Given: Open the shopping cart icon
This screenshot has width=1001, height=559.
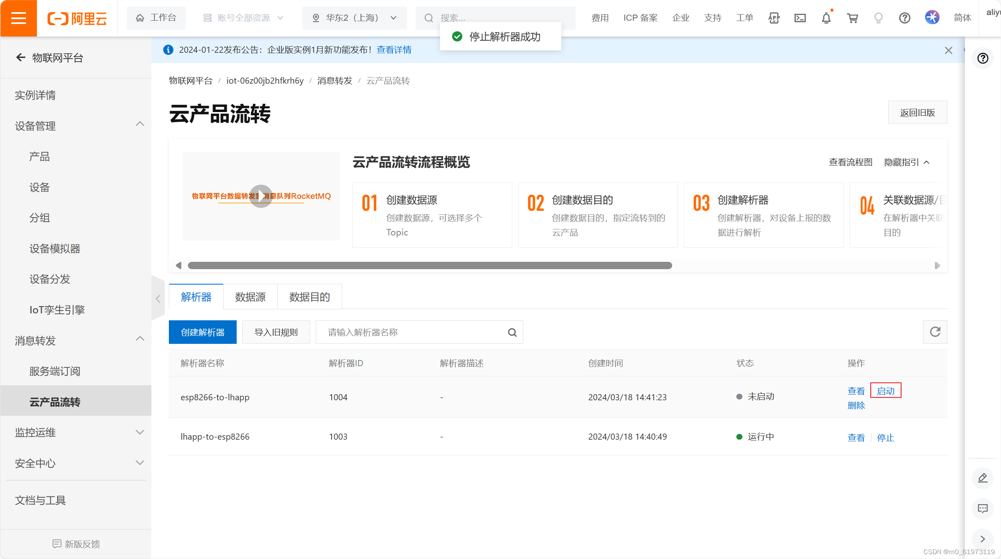Looking at the screenshot, I should pyautogui.click(x=852, y=18).
